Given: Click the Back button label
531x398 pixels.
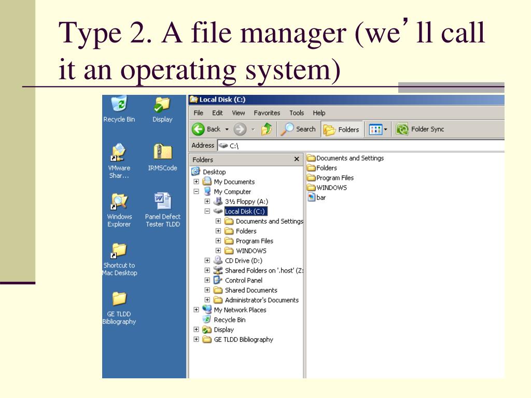Looking at the screenshot, I should [x=214, y=129].
